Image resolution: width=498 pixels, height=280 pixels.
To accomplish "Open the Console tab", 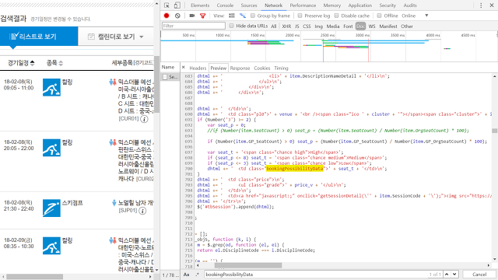I will 225,5.
